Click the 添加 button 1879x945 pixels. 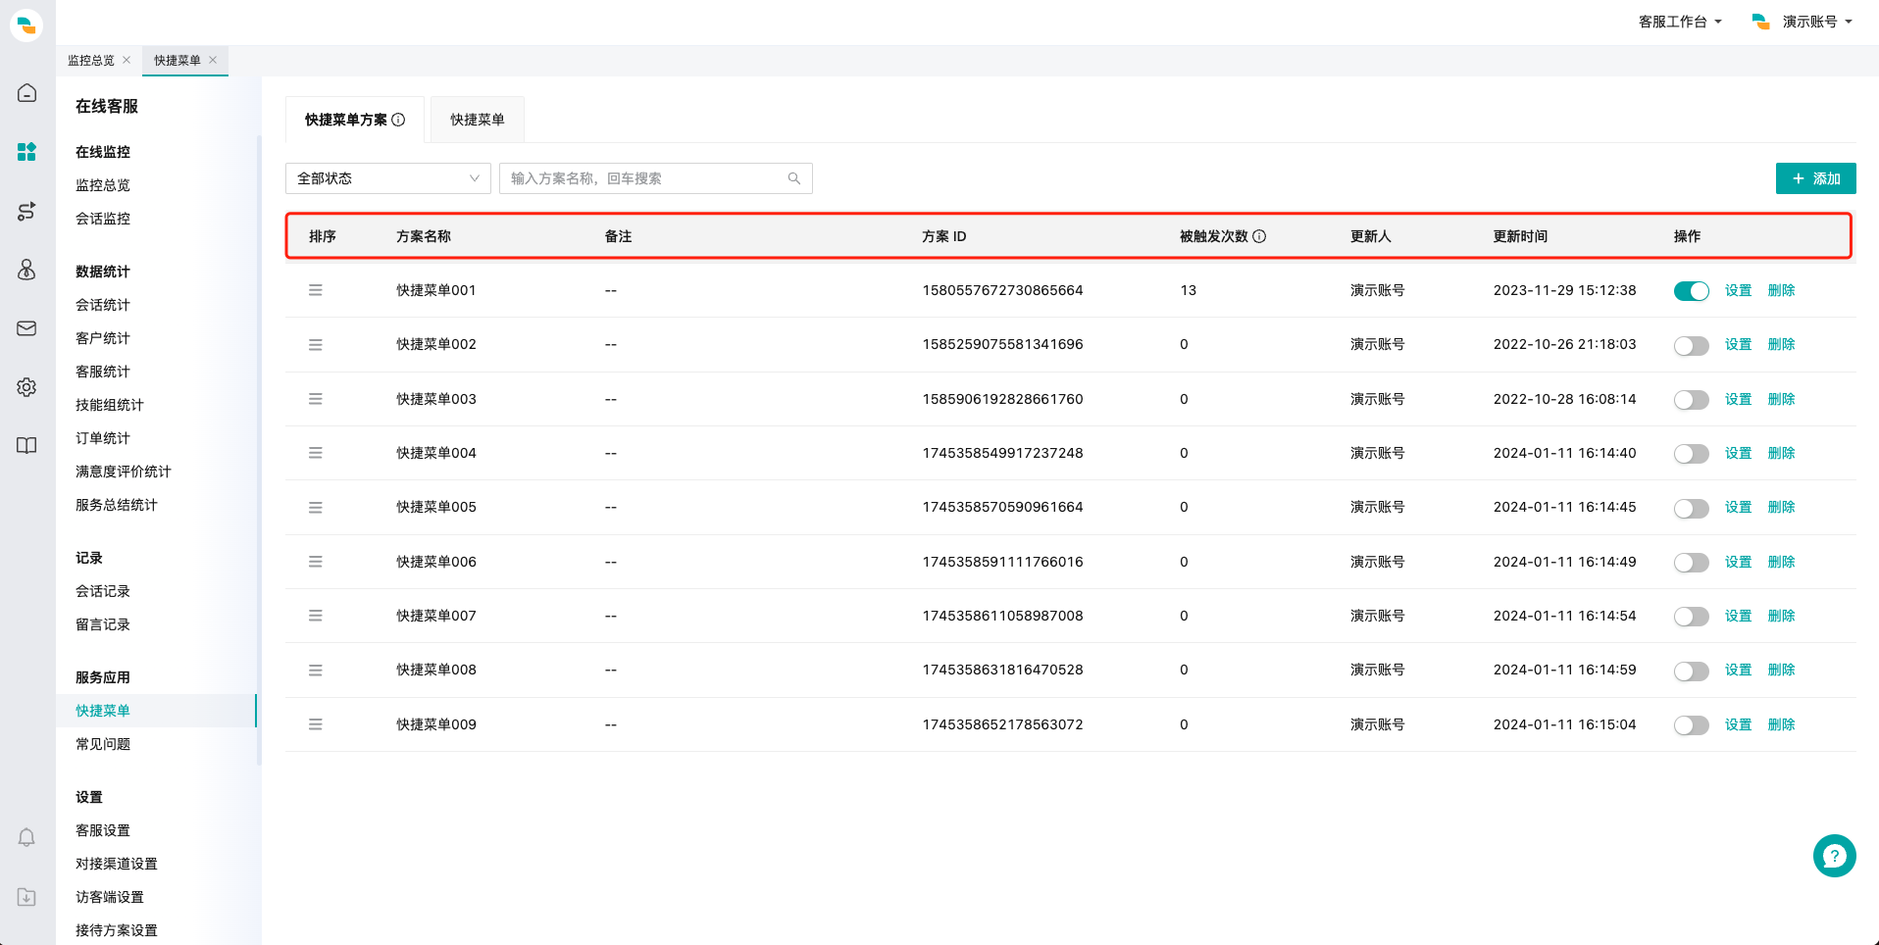[x=1816, y=178]
